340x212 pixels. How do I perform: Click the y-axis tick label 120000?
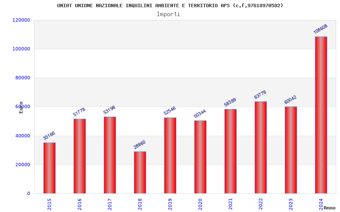click(21, 20)
